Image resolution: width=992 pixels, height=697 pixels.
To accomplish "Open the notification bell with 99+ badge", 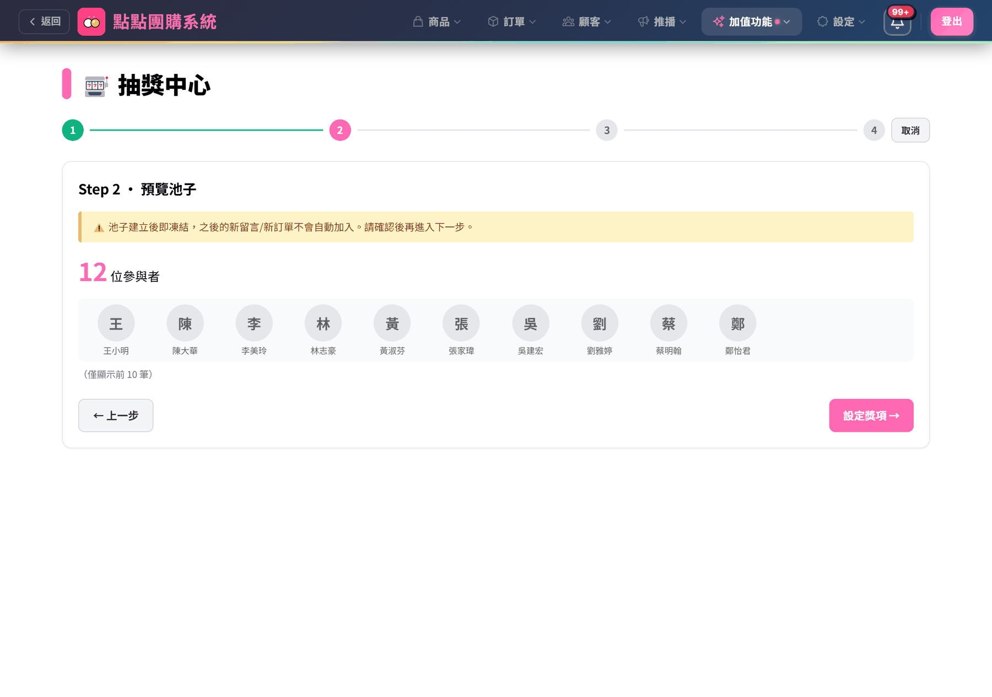I will pos(897,22).
